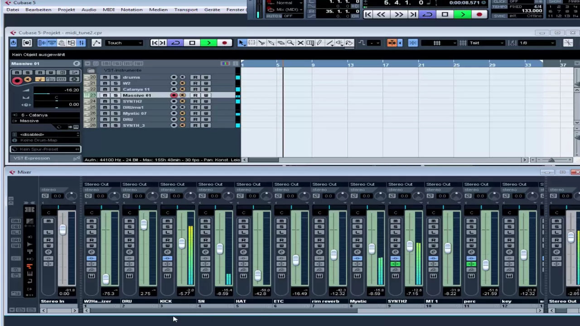Click Record in the top transport panel
The width and height of the screenshot is (580, 326).
click(x=479, y=14)
